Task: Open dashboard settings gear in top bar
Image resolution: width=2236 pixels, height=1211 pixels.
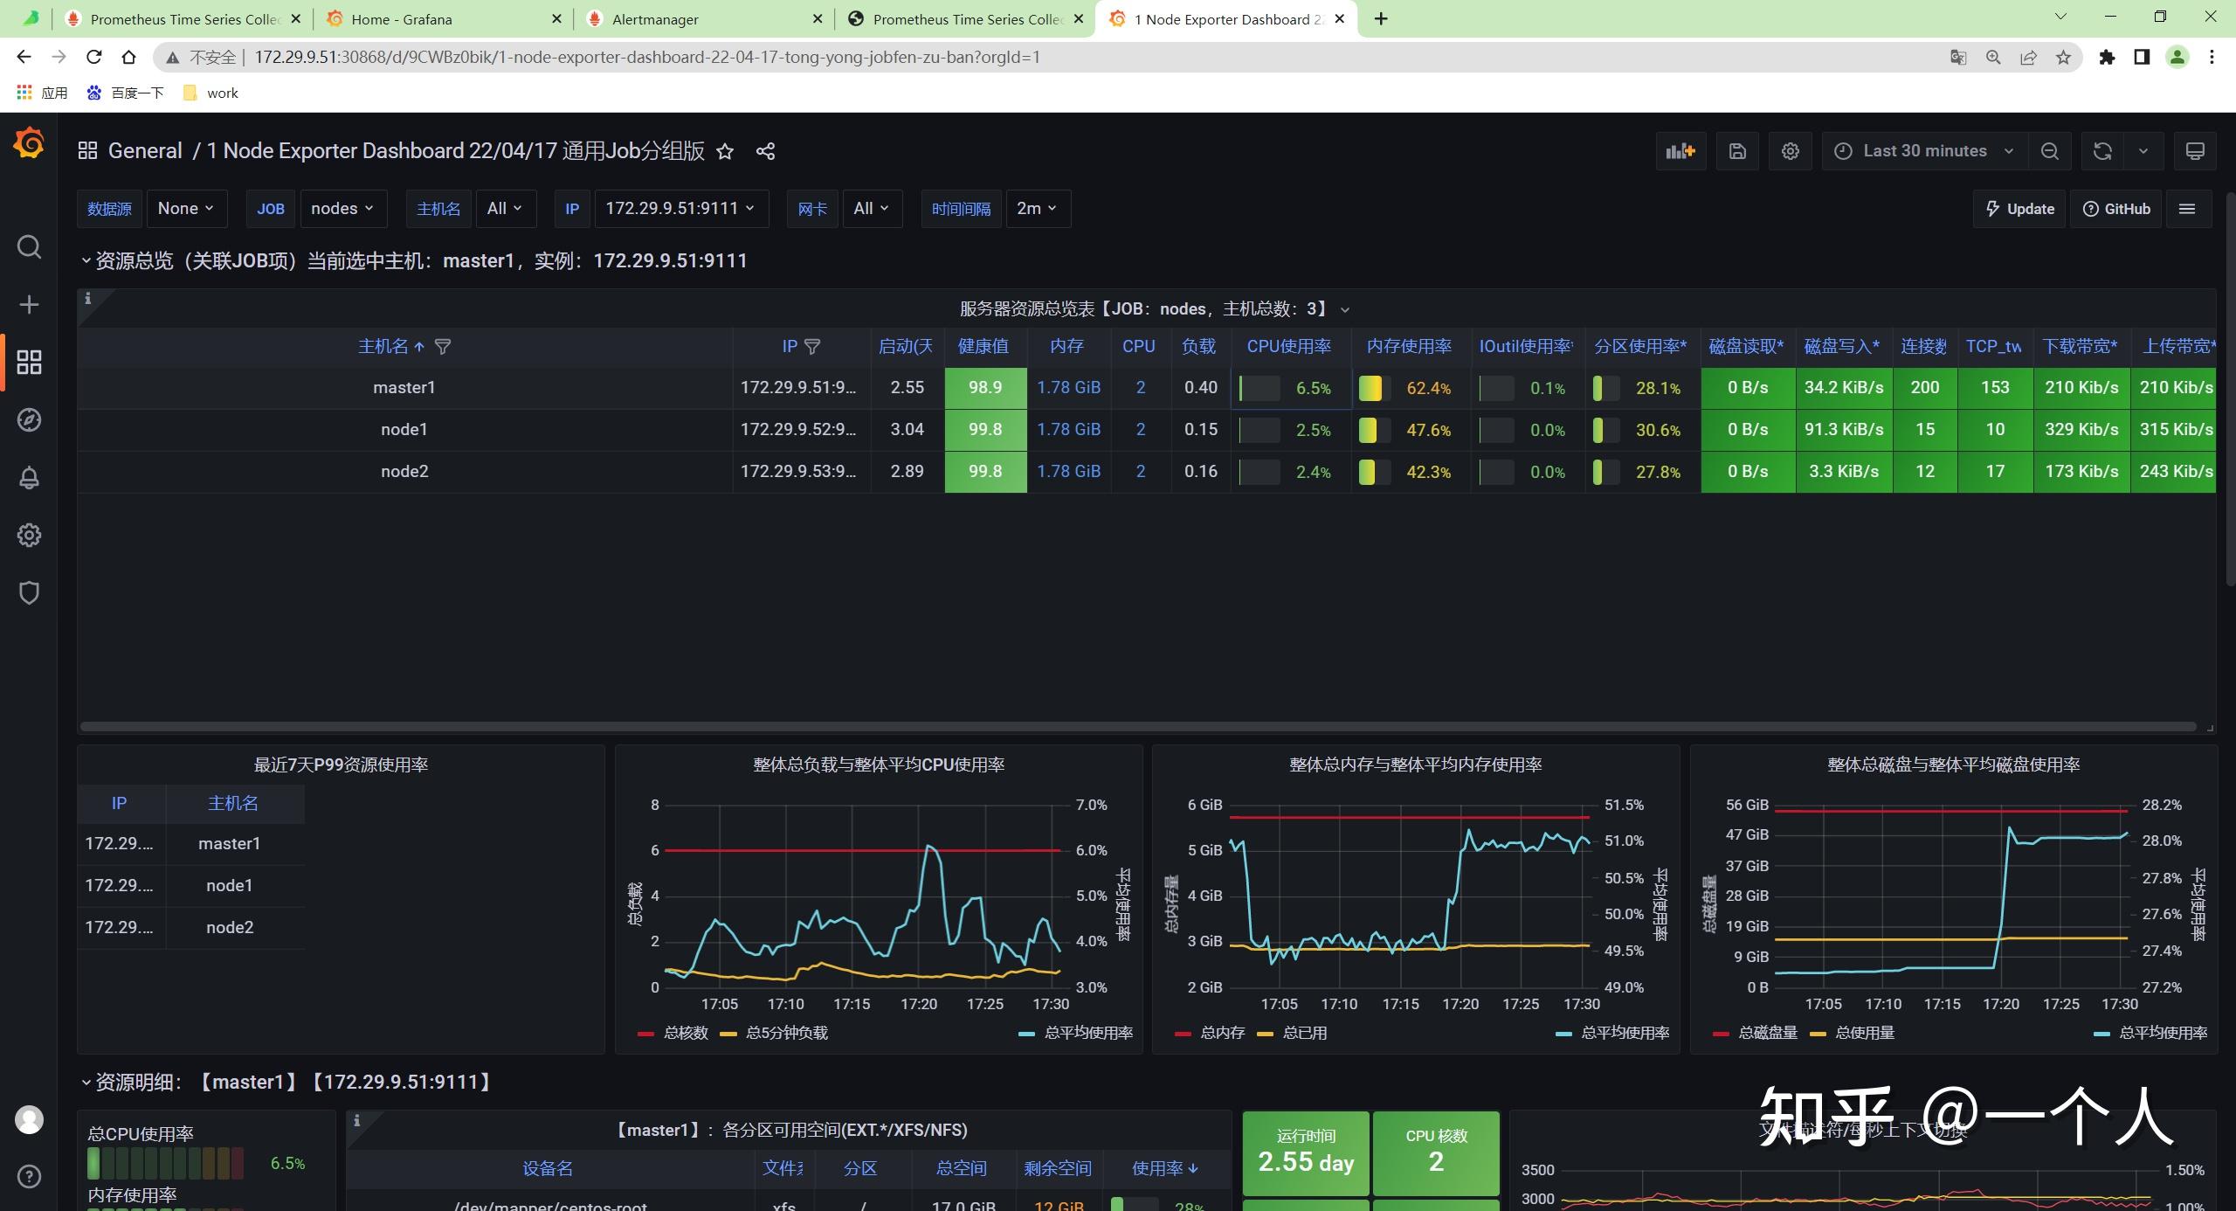Action: coord(1790,151)
